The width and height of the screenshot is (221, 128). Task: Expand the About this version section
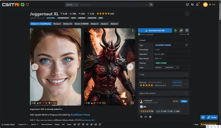click(164, 93)
